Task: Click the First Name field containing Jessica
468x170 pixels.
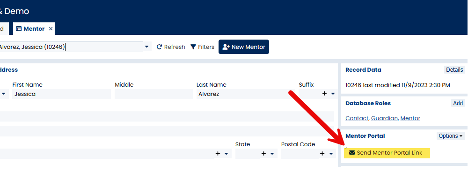Action: pos(61,94)
